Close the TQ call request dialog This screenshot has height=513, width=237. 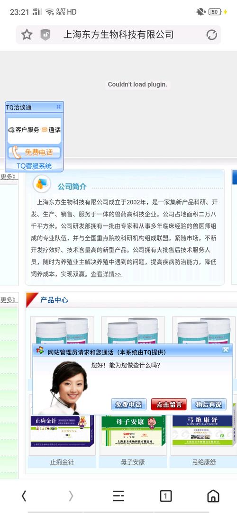click(x=226, y=350)
